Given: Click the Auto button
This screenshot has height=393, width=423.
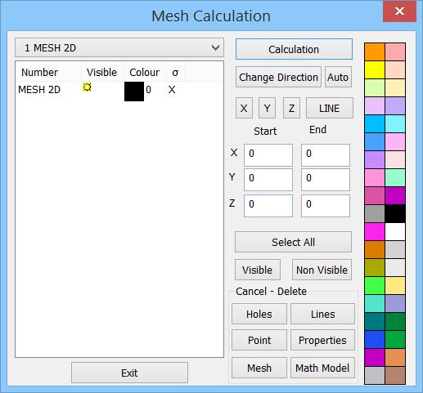Looking at the screenshot, I should [x=338, y=77].
